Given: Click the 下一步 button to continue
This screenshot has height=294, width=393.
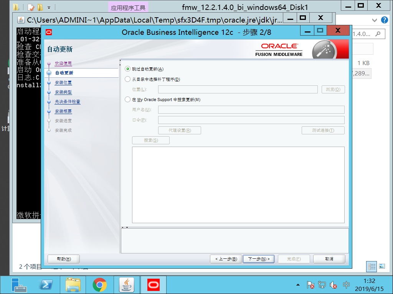Looking at the screenshot, I should pos(258,259).
